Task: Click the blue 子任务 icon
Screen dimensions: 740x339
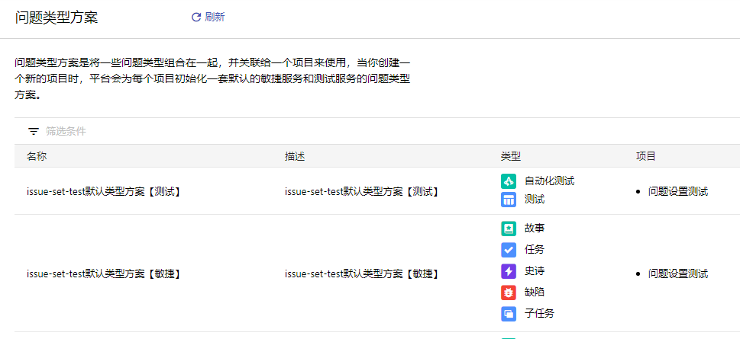Action: pyautogui.click(x=509, y=314)
